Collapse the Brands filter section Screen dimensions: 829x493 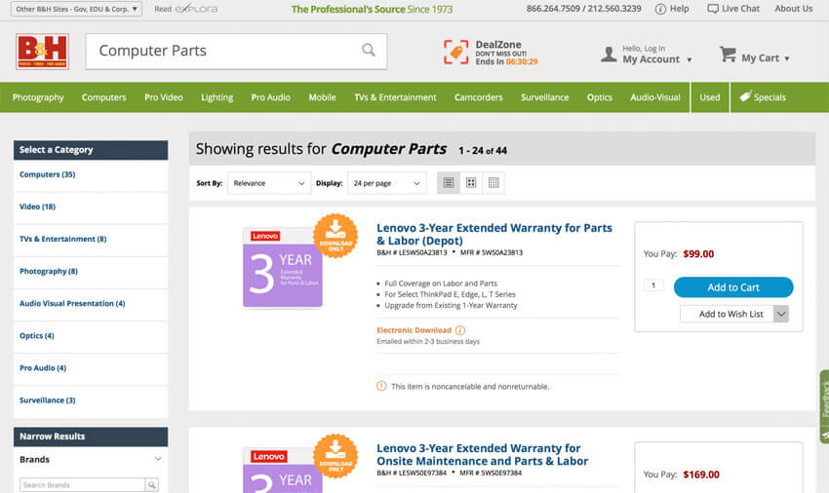pos(158,459)
